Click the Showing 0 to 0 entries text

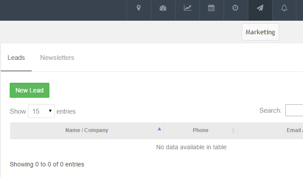pyautogui.click(x=47, y=164)
